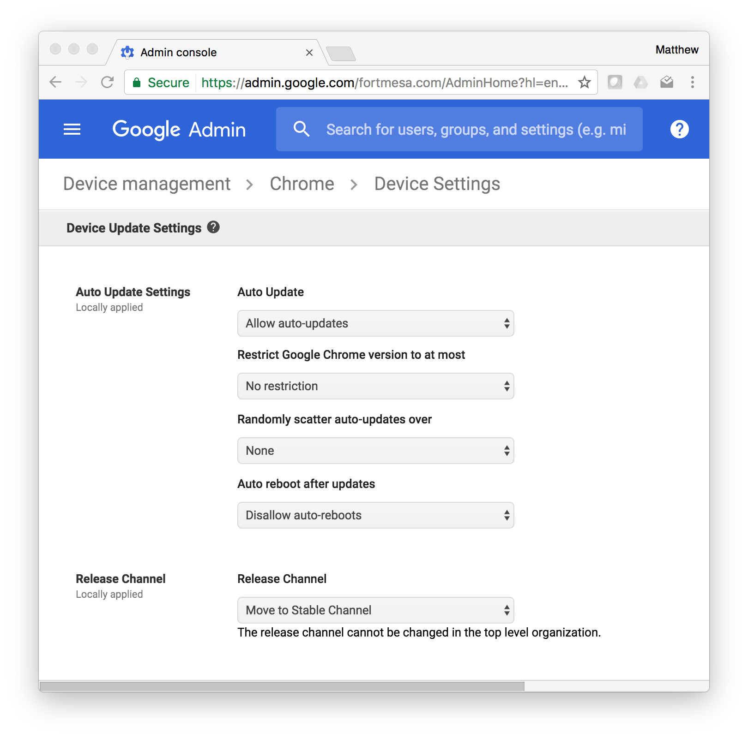Open the hamburger main menu
748x738 pixels.
pyautogui.click(x=72, y=129)
